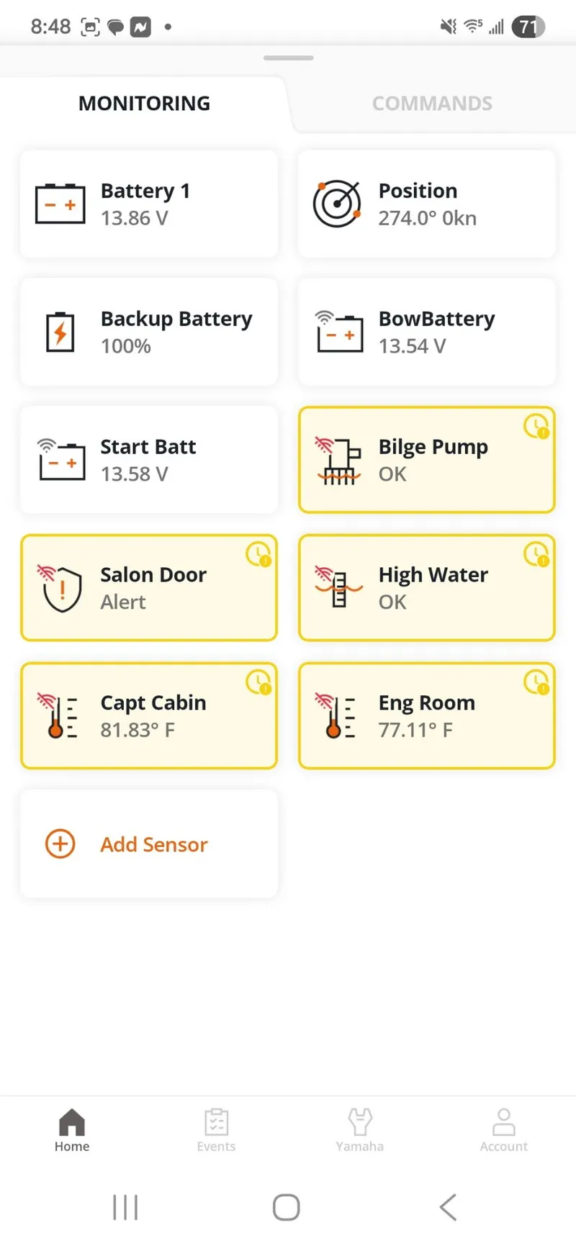The height and width of the screenshot is (1248, 576).
Task: Tap the clock warning badge on Salon Door
Action: pos(258,555)
